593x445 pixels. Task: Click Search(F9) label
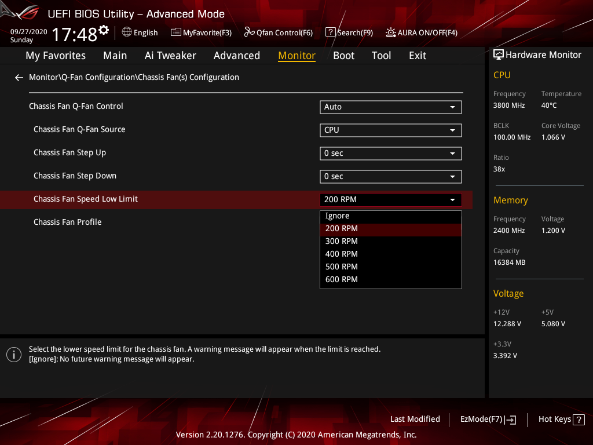[x=355, y=33]
